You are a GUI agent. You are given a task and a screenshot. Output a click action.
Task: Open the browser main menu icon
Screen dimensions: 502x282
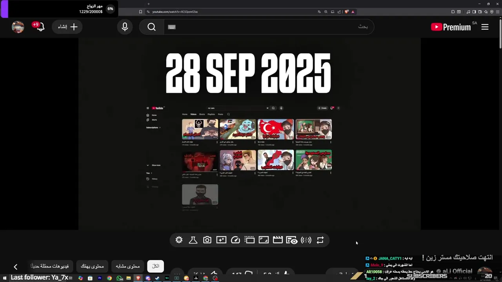pos(497,12)
